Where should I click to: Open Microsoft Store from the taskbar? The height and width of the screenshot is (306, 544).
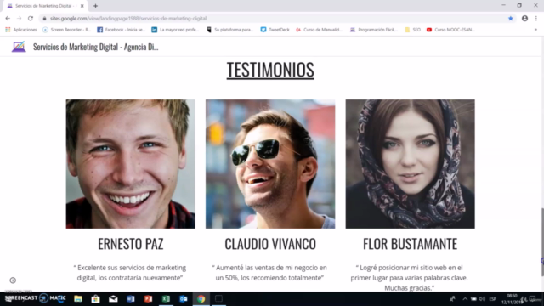95,298
